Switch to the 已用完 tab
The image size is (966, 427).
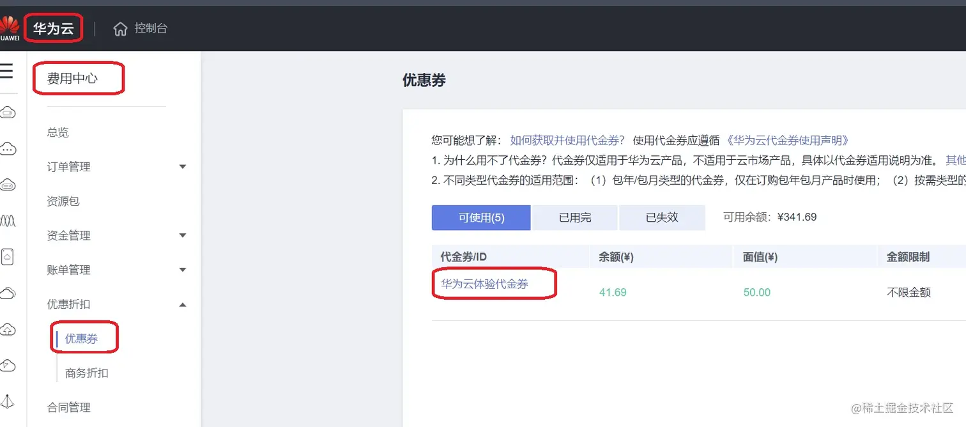tap(575, 217)
